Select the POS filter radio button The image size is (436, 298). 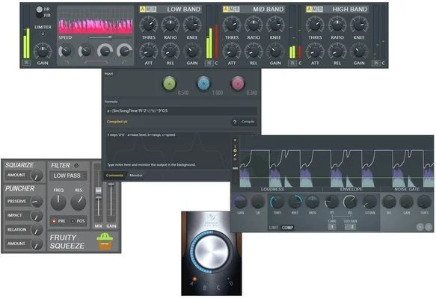coord(73,221)
